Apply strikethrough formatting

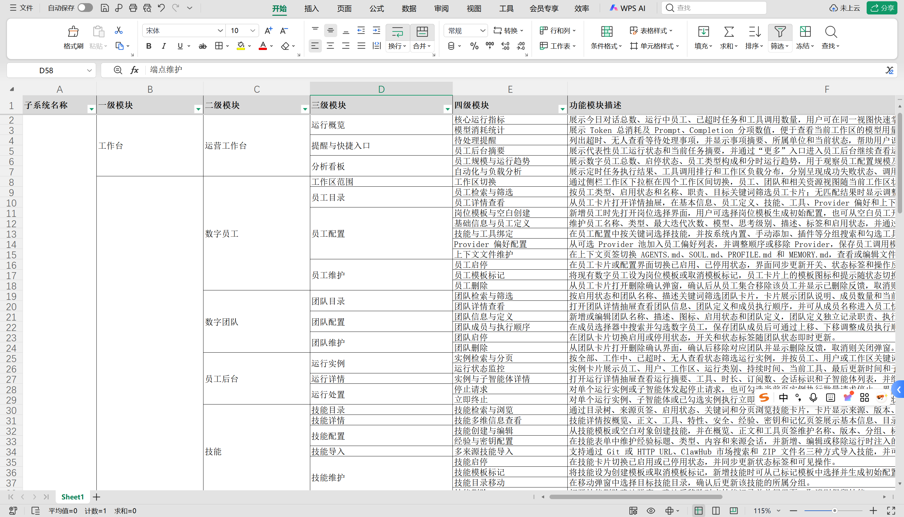(203, 46)
